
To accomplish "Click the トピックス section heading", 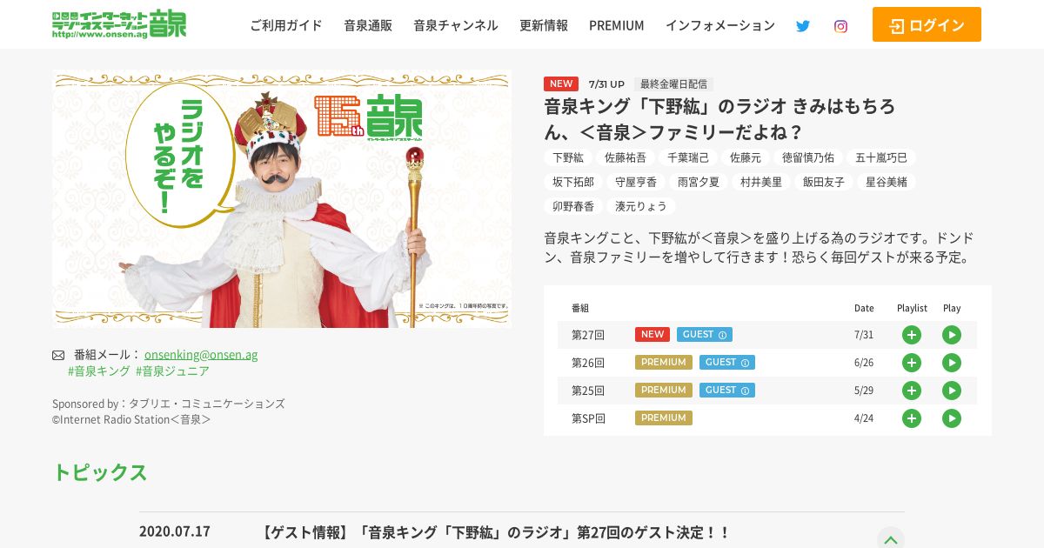I will click(x=100, y=472).
